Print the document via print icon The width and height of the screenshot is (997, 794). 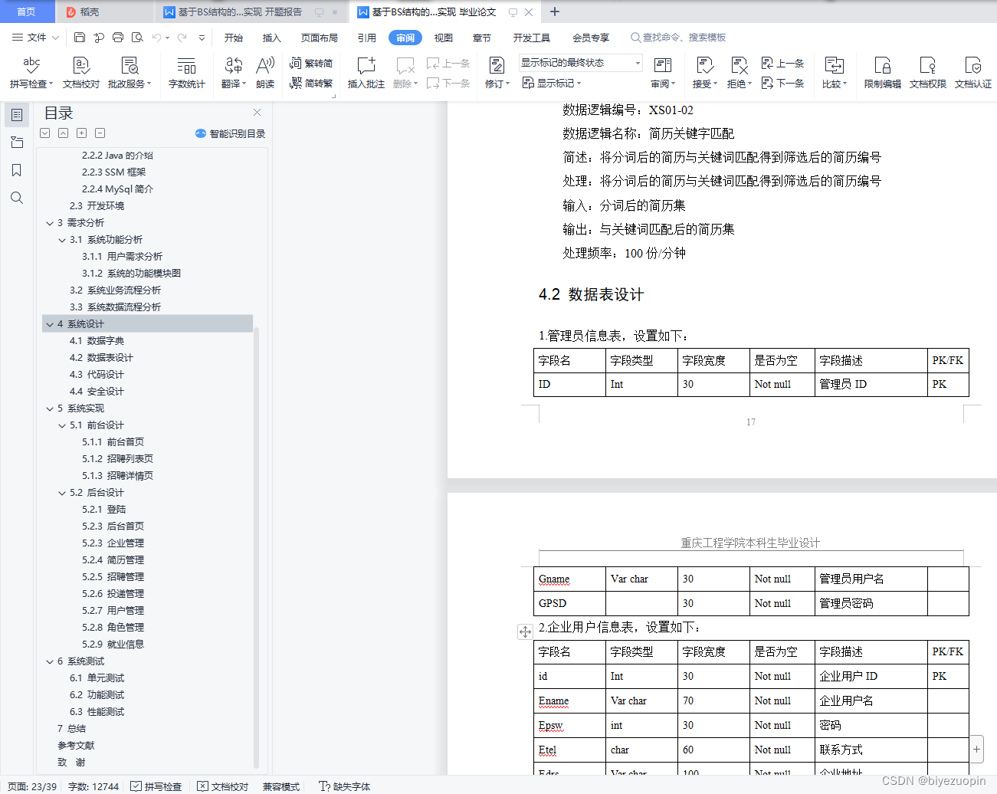pyautogui.click(x=118, y=37)
